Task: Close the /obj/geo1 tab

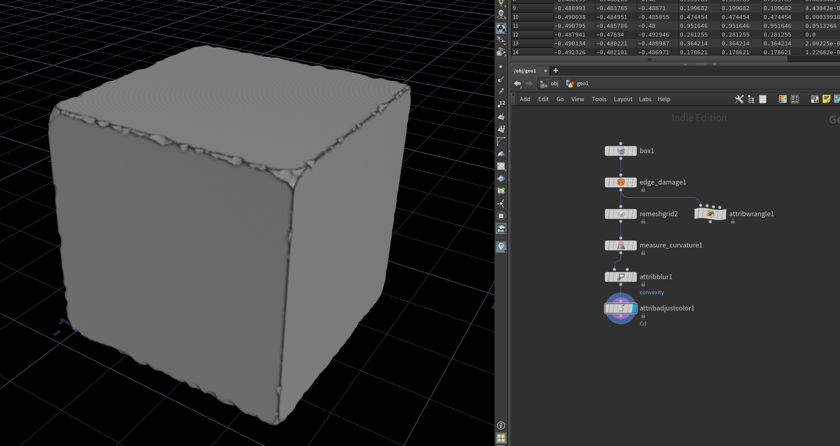Action: [545, 71]
